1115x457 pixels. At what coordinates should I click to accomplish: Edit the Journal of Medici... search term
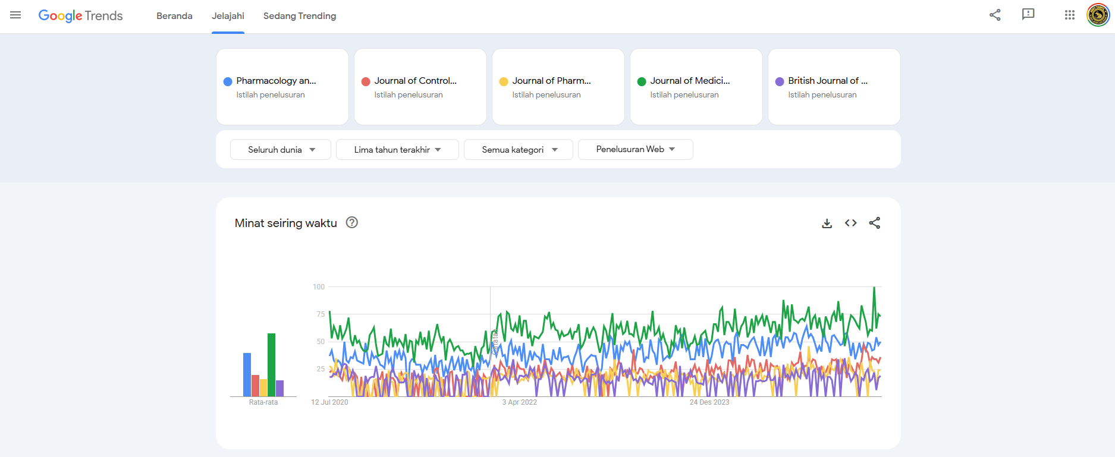pos(696,87)
